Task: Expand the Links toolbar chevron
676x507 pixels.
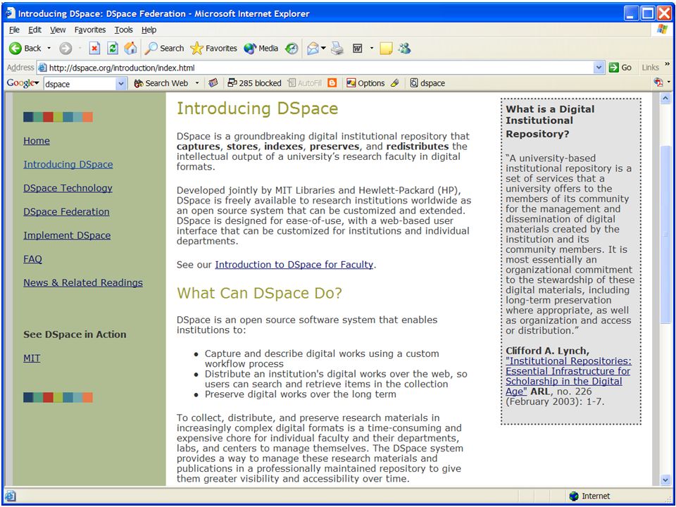Action: click(x=668, y=64)
